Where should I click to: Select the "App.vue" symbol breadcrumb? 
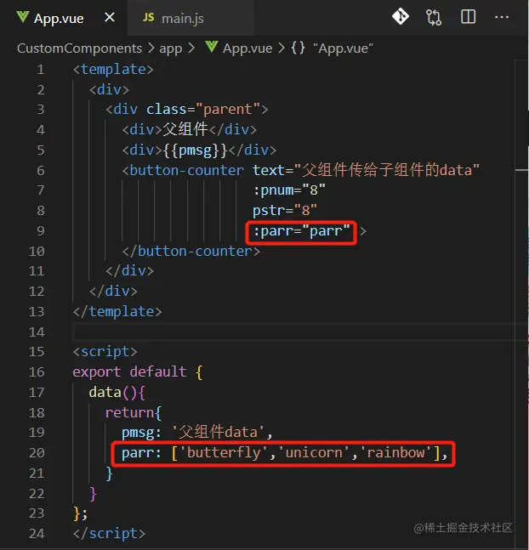point(343,48)
